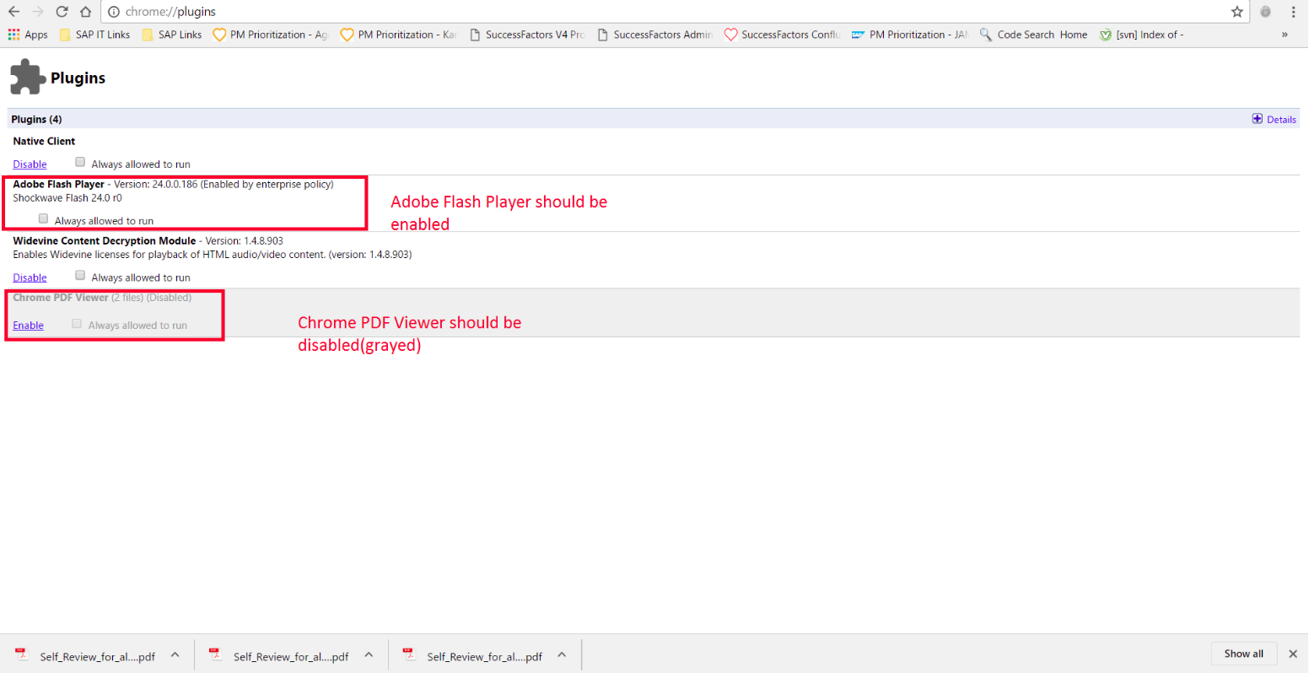Viewport: 1309px width, 673px height.
Task: Open the Home page icon
Action: pos(85,12)
